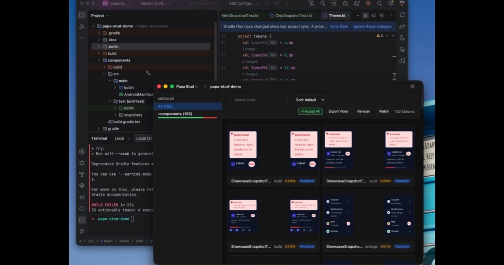Click the Search tests input field
Screen dimensions: 504x265
coord(259,100)
